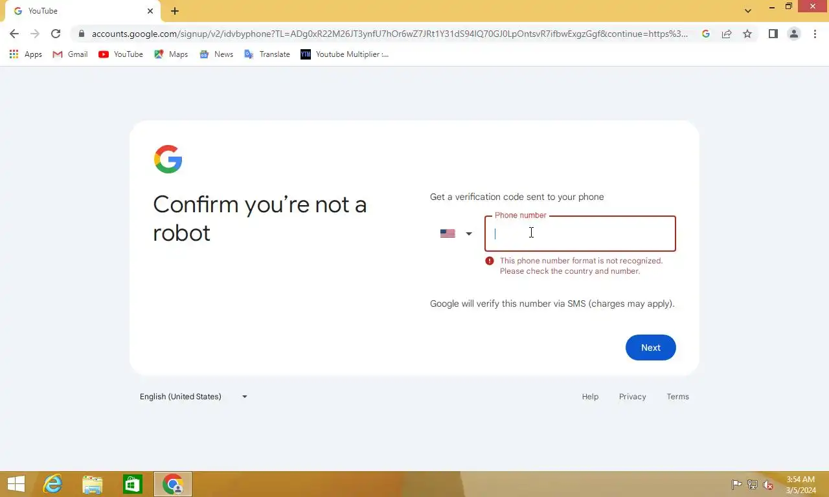Screen dimensions: 829x497
Task: Open the clock showing 3:54 AM
Action: coord(801,485)
